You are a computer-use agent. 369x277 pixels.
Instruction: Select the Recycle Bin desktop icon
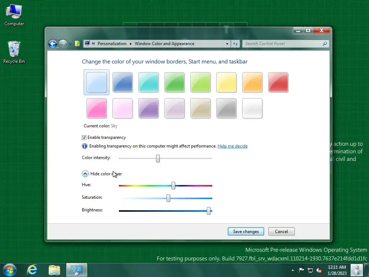[x=14, y=52]
